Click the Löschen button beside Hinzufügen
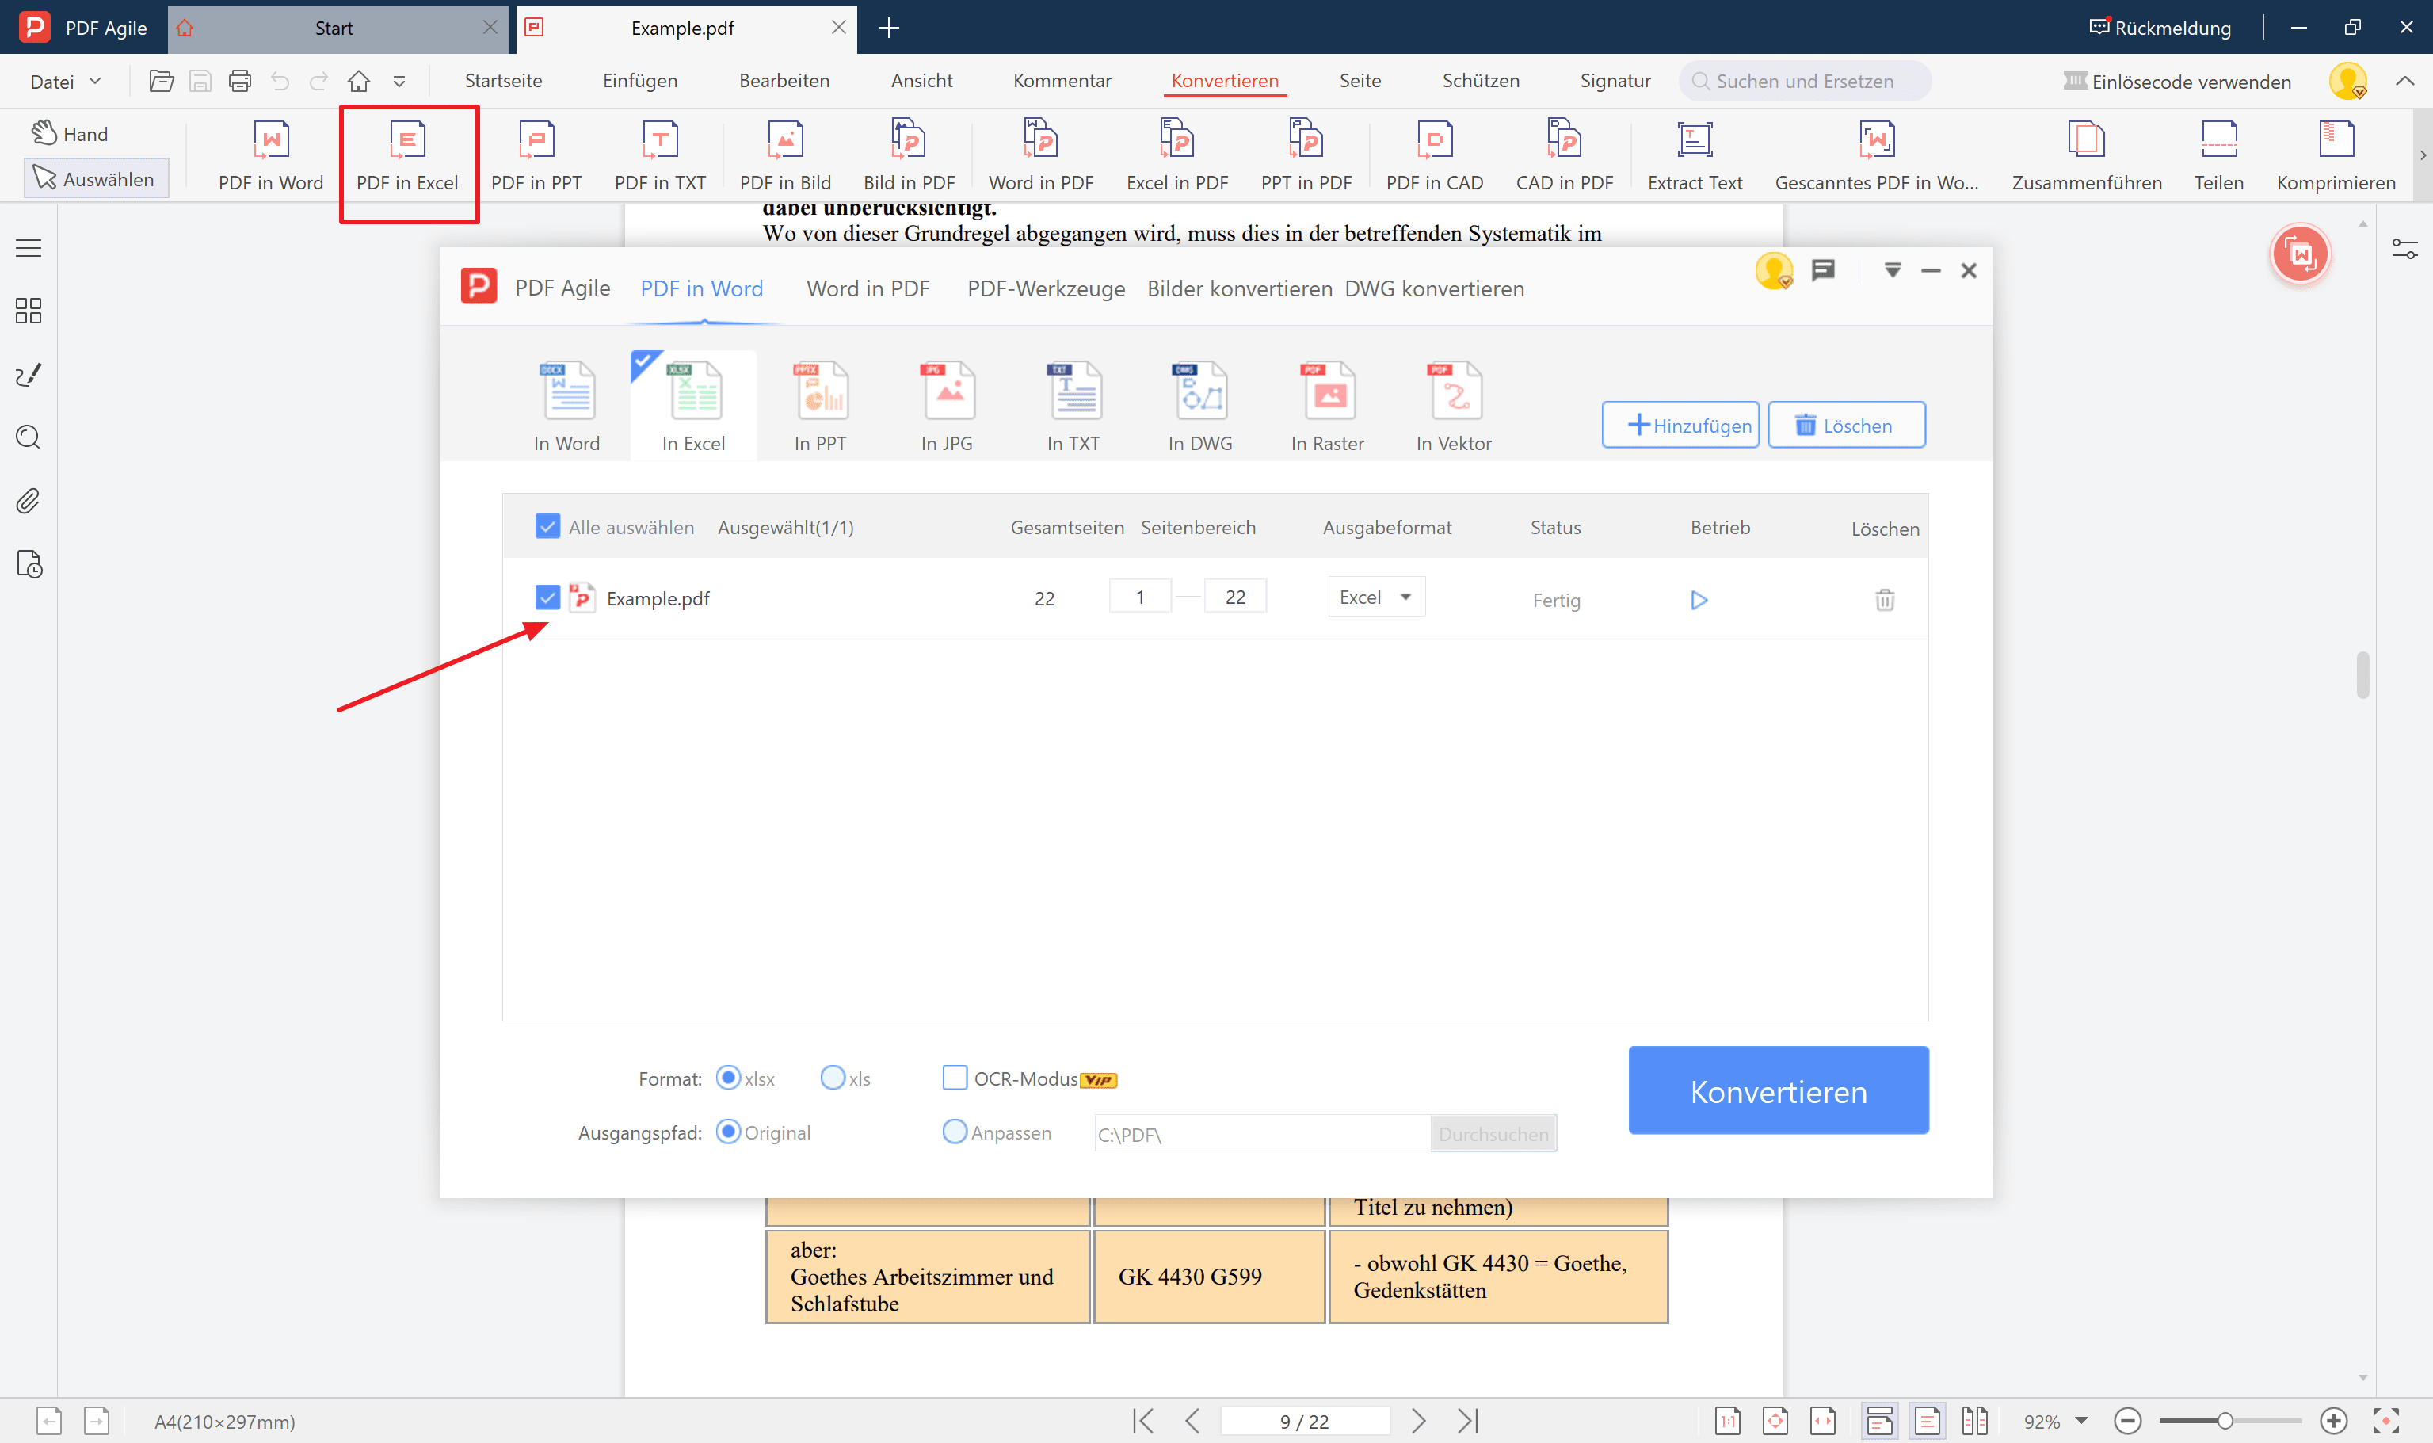 (1845, 425)
